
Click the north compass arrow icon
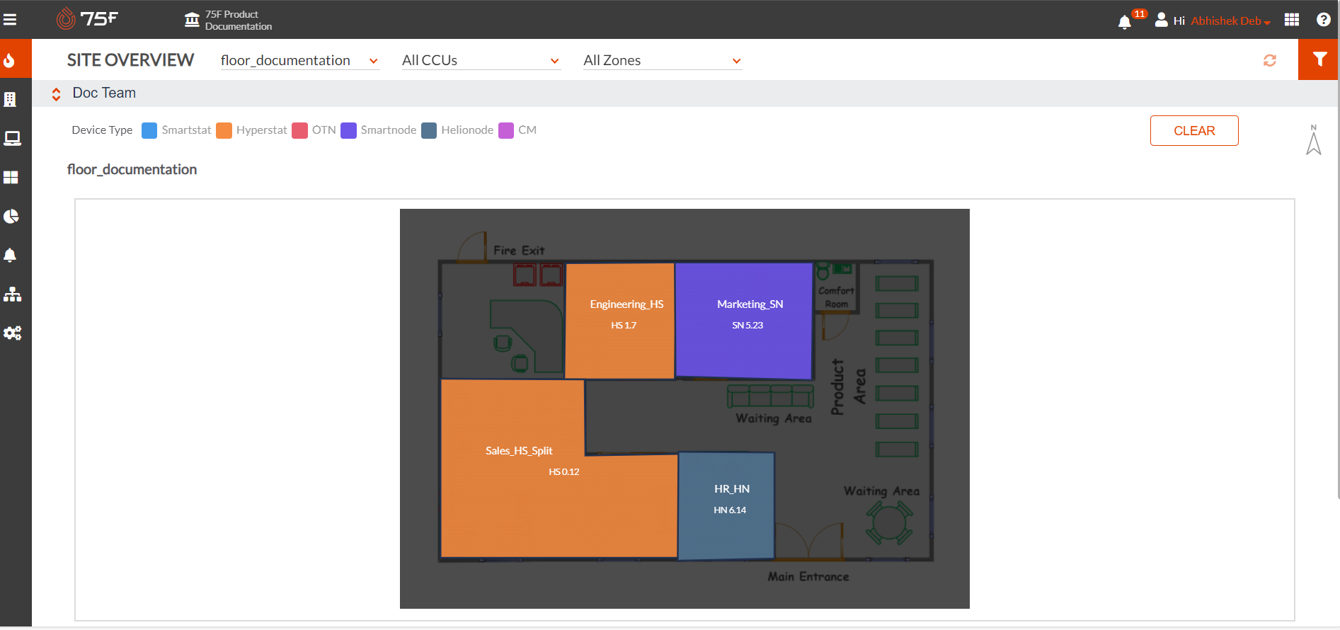coord(1314,139)
